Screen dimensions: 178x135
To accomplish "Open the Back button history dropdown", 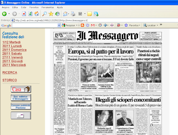I will [x=9, y=14].
